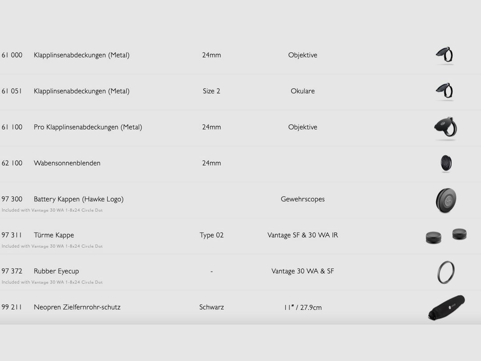
Task: Click Klapplinsenabdeckungen (Metal) Size 2 product name
Action: (x=81, y=91)
